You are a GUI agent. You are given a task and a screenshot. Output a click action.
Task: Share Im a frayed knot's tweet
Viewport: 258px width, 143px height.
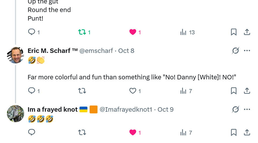pyautogui.click(x=247, y=132)
